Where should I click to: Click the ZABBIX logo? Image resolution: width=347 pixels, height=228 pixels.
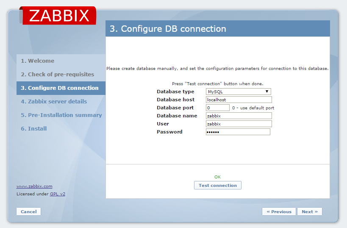[x=58, y=15]
